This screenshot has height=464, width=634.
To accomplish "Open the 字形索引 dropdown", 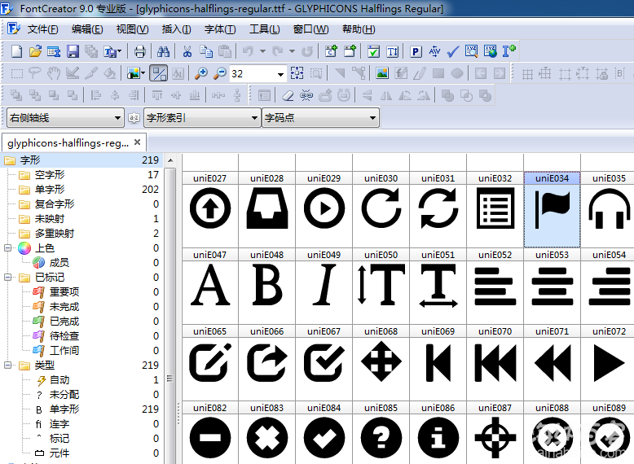I will click(x=202, y=118).
